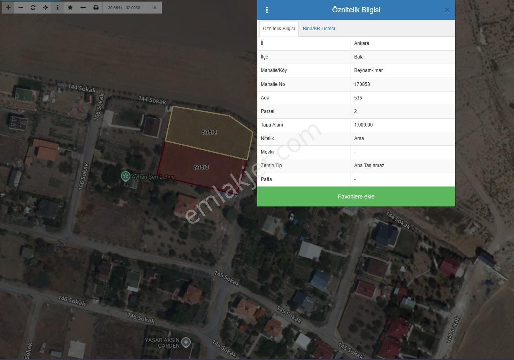
Task: Click the Tapu Alanı value 1.000,00
Action: click(x=363, y=125)
